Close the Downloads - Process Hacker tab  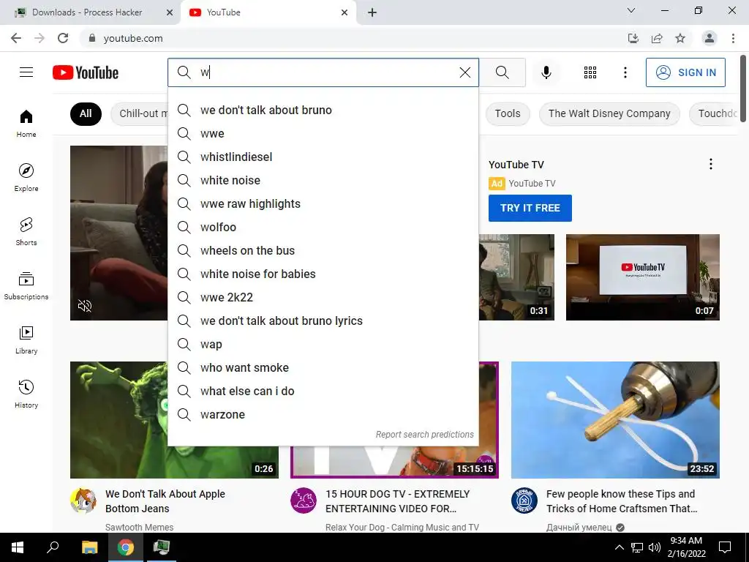point(170,12)
